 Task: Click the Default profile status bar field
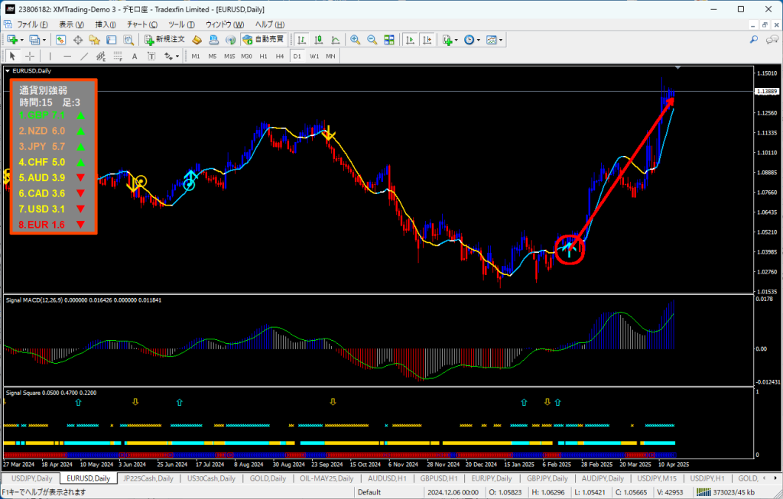pos(369,492)
